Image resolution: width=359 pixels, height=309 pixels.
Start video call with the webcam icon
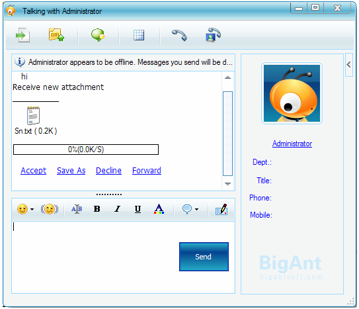pos(213,35)
